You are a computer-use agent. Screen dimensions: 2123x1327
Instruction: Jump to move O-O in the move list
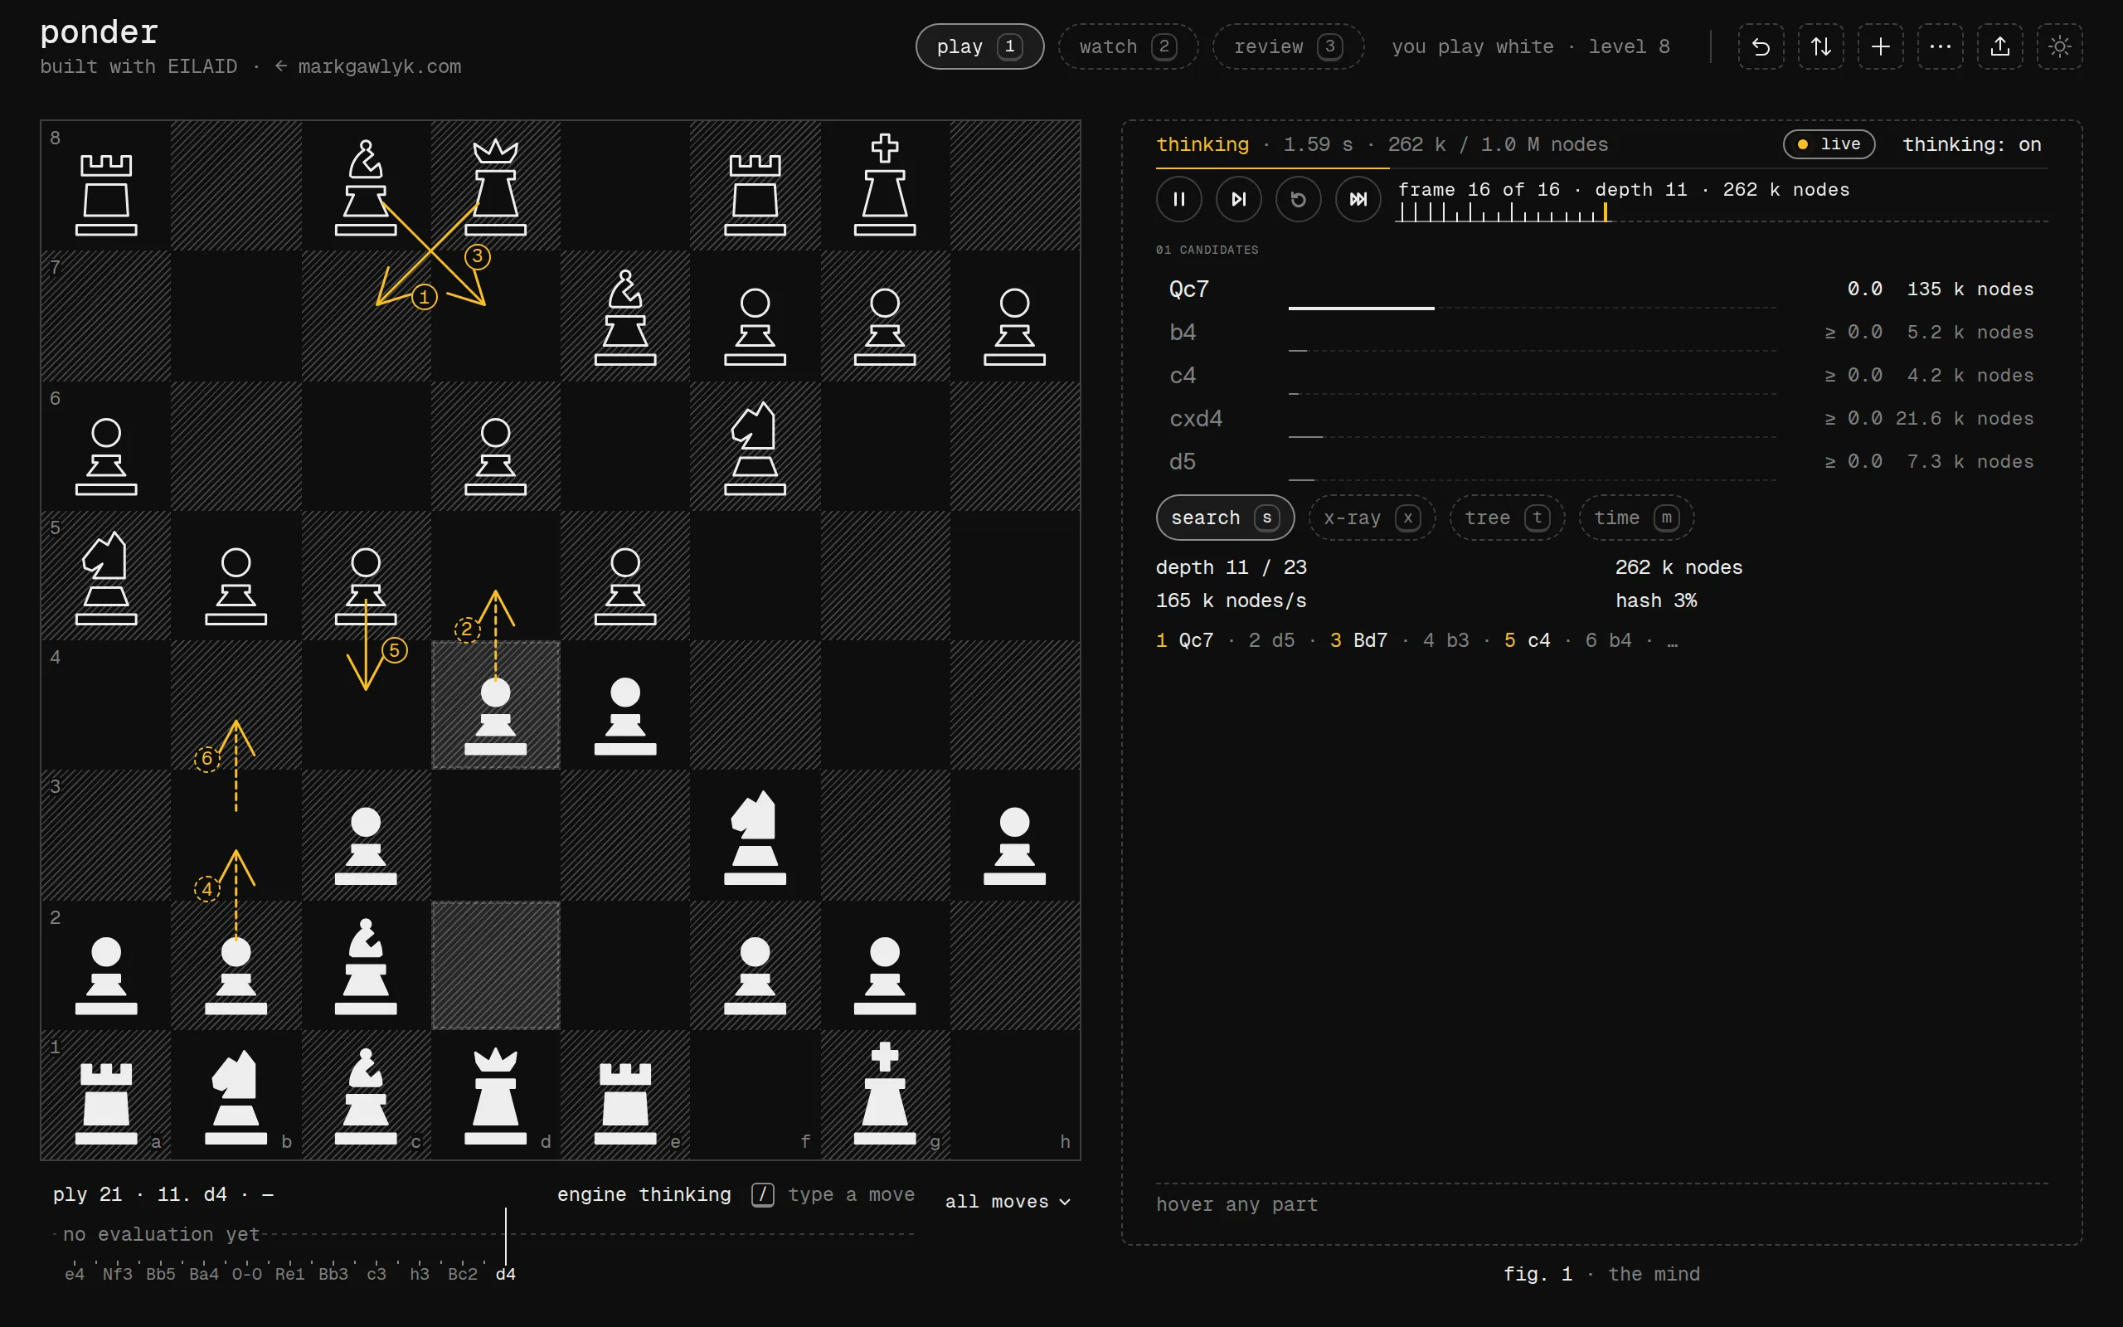pos(246,1273)
